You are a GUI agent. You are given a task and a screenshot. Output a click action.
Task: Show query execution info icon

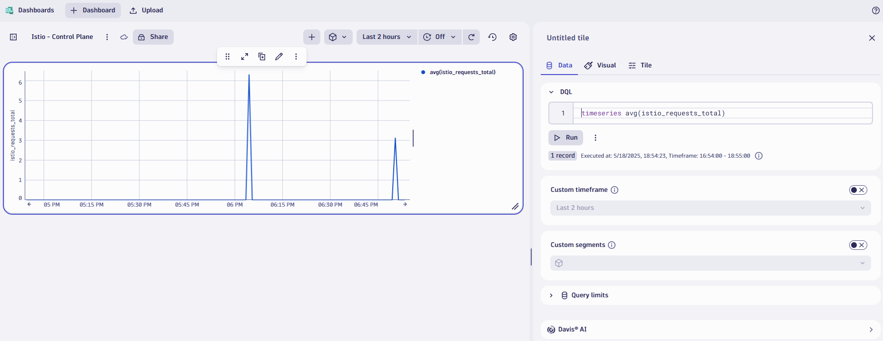[759, 156]
